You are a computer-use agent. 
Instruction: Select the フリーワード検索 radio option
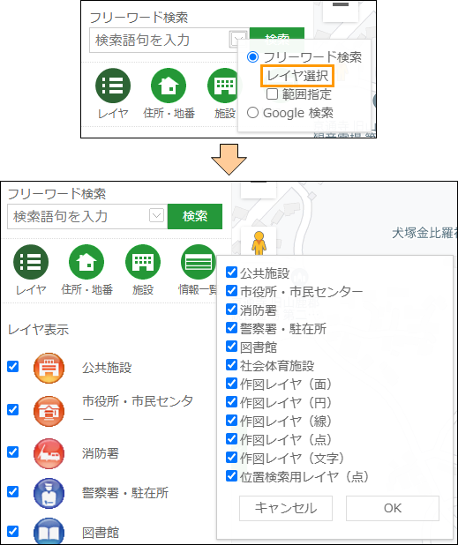click(252, 57)
